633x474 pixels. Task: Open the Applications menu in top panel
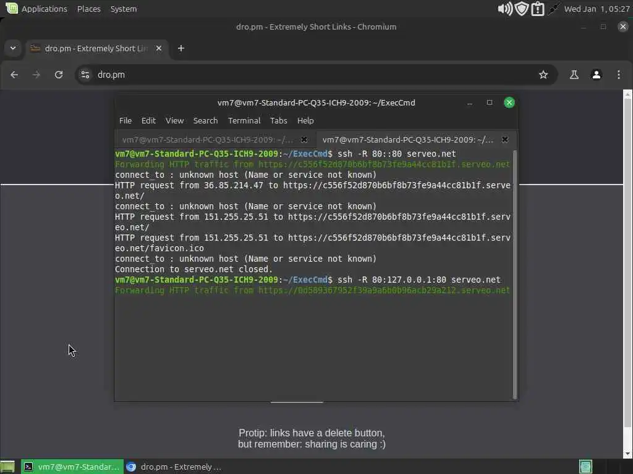45,9
